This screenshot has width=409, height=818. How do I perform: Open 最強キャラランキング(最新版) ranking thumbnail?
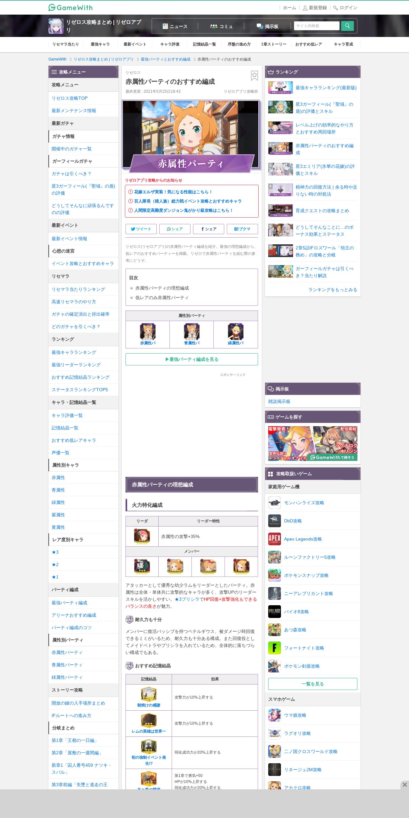[x=281, y=88]
